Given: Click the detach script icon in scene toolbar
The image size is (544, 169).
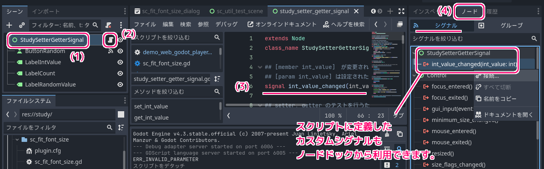Looking at the screenshot, I should point(108,25).
